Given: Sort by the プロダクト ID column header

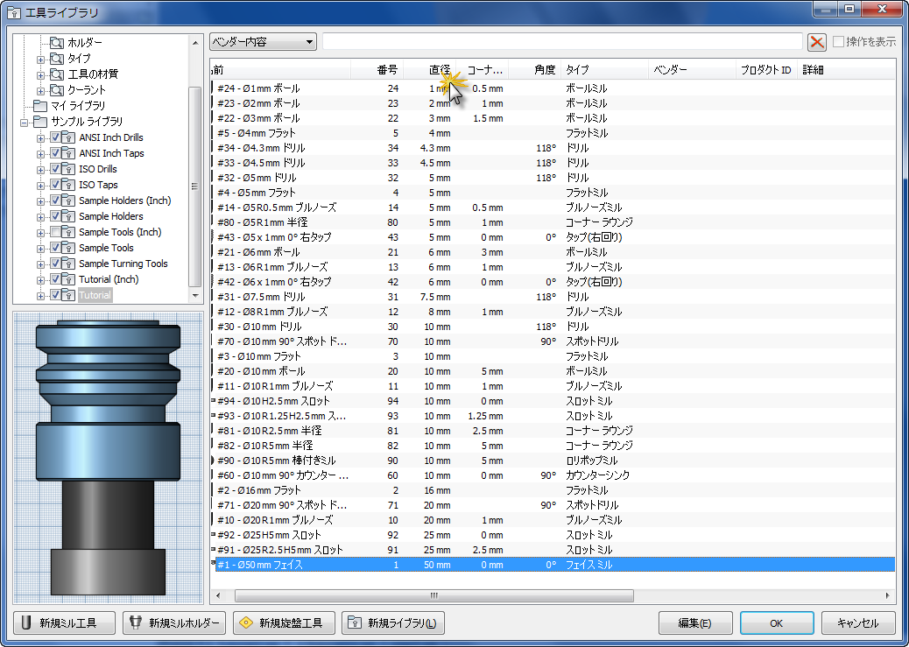Looking at the screenshot, I should pos(766,69).
